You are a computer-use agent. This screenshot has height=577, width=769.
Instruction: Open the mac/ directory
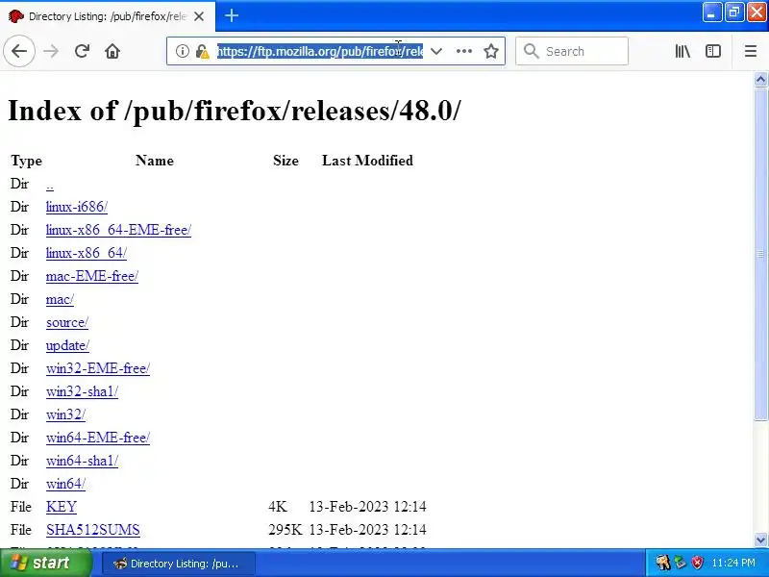(x=60, y=299)
